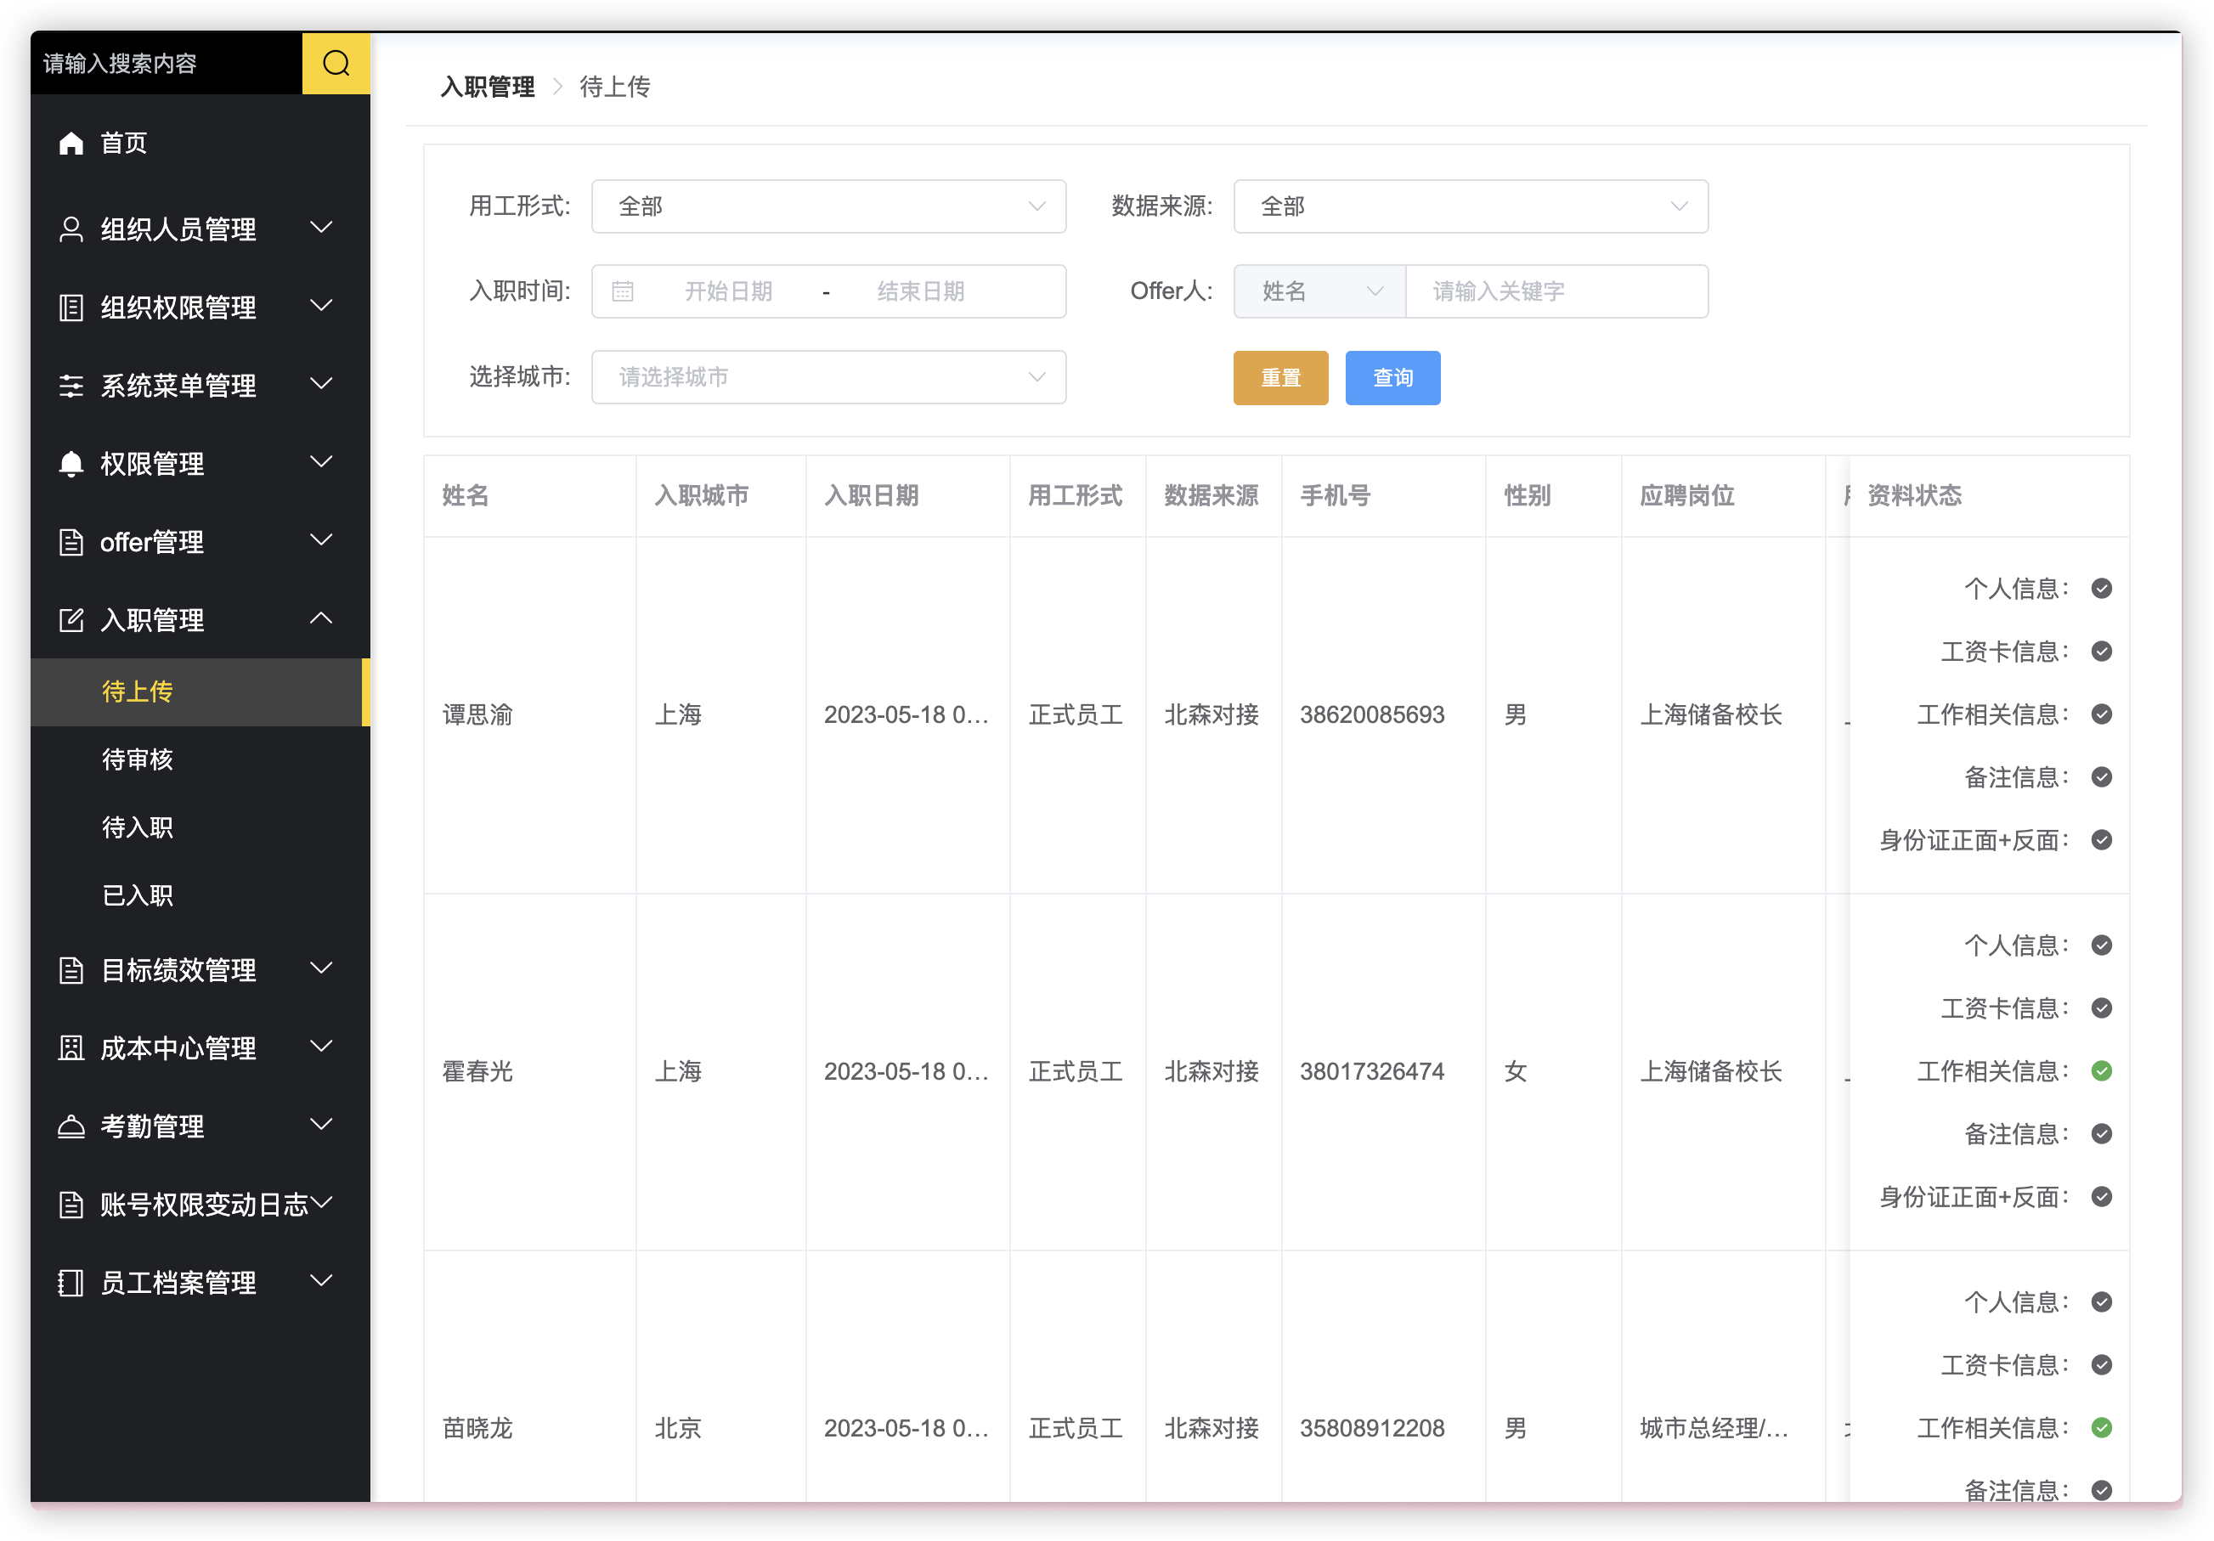The width and height of the screenshot is (2214, 1541).
Task: Expand 组织人员管理 using its chevron
Action: click(x=321, y=228)
